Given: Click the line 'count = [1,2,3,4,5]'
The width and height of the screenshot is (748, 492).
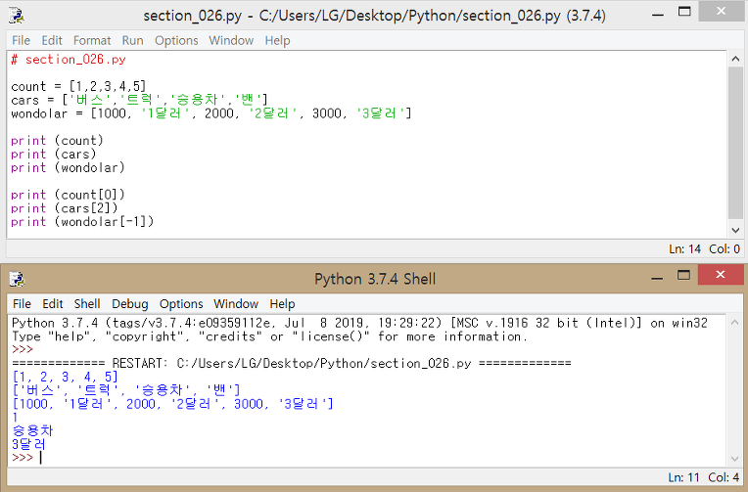Looking at the screenshot, I should tap(78, 86).
